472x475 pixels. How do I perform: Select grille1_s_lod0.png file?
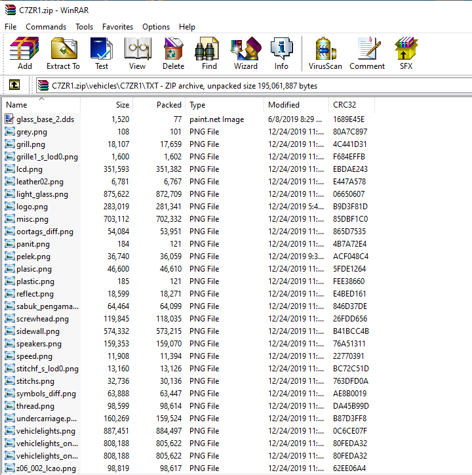point(47,157)
